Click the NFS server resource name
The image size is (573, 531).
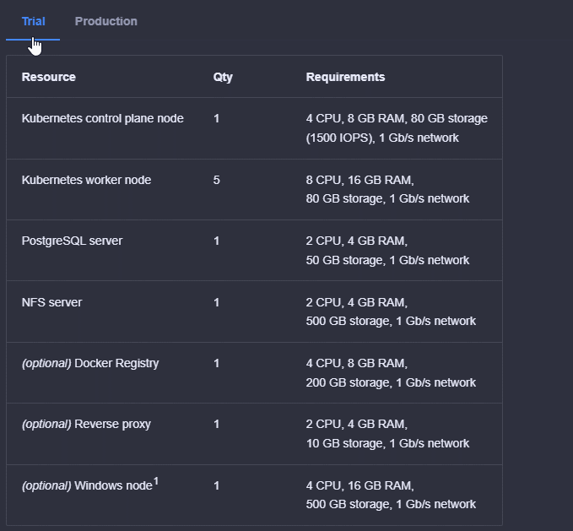coord(51,302)
